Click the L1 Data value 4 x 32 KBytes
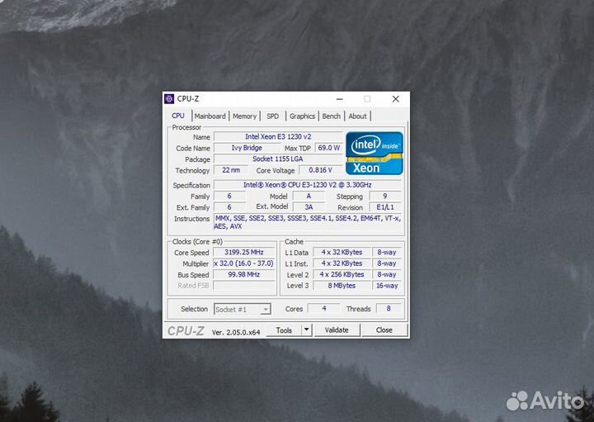 [x=342, y=252]
